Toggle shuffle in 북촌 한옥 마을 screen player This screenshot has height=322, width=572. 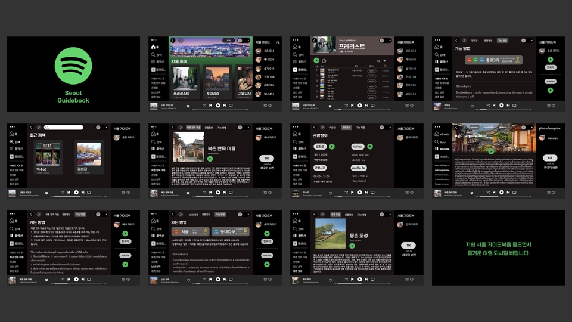(204, 193)
